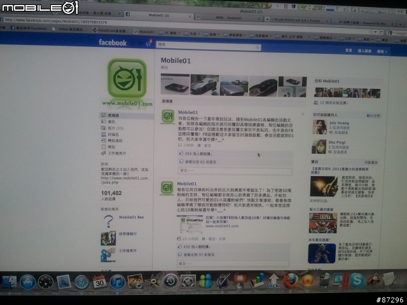Open the XPERIA phone photo thumbnail
This screenshot has width=407, height=305.
(176, 85)
